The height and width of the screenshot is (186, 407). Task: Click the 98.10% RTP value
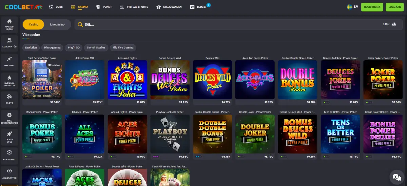pyautogui.click(x=268, y=157)
